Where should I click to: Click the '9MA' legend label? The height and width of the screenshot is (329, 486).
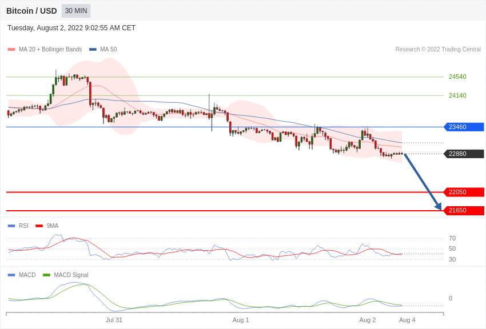click(53, 226)
